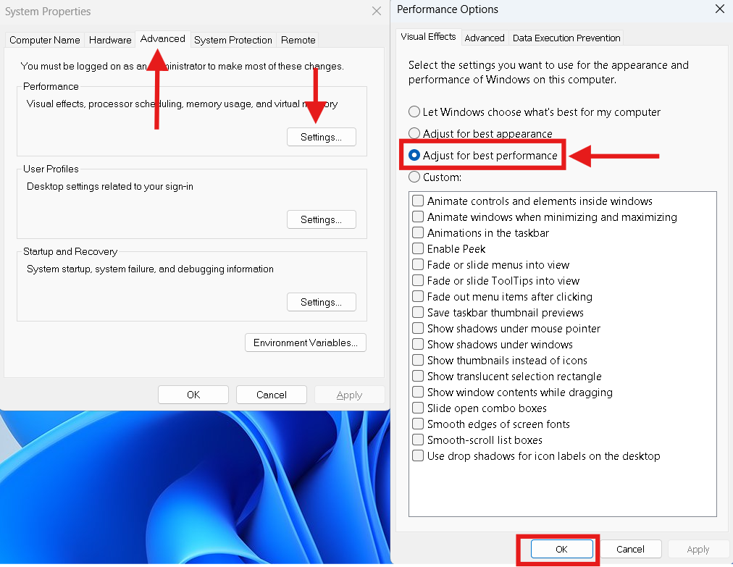Viewport: 733px width, 567px height.
Task: Enable Peek checkbox
Action: pyautogui.click(x=418, y=249)
